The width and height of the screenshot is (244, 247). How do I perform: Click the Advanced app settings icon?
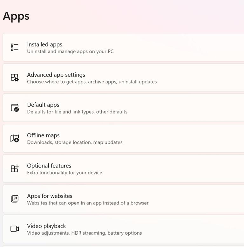pos(15,78)
